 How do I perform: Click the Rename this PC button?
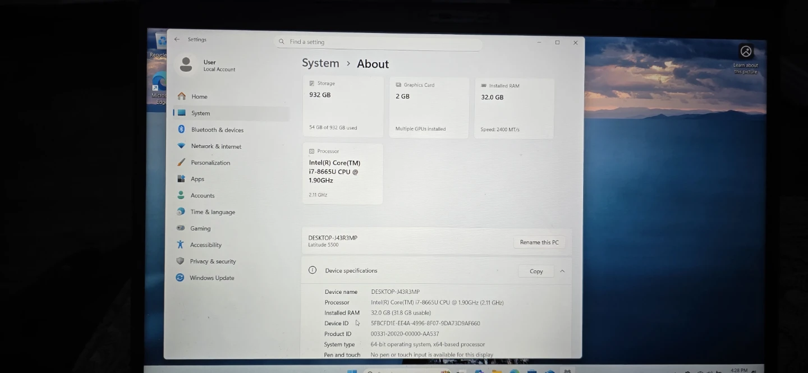pyautogui.click(x=539, y=242)
